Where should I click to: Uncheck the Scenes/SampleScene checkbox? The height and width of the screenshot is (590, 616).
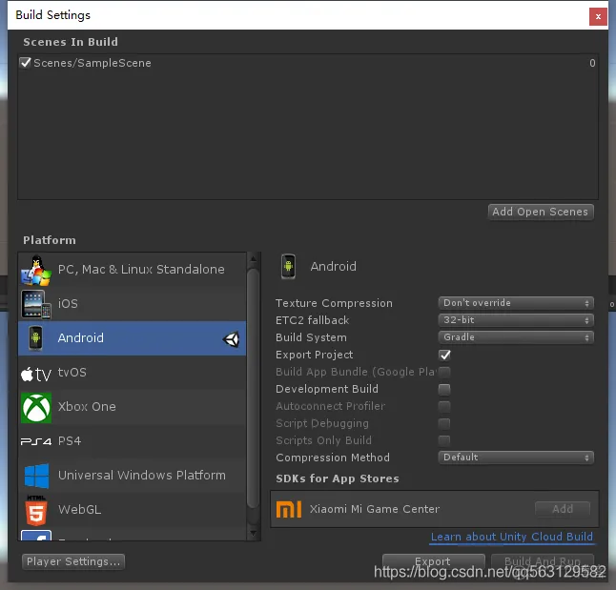[26, 63]
